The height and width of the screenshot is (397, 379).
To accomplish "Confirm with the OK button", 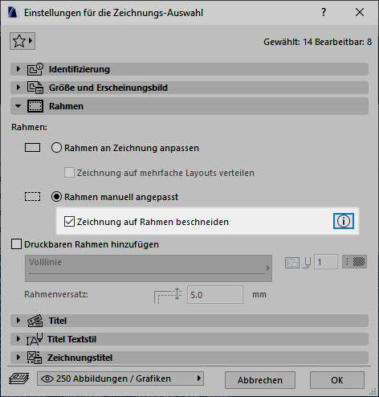I will click(x=337, y=380).
